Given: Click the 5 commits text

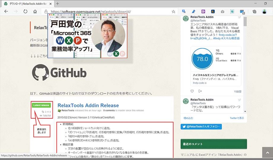Looking at the screenshot, I should (x=109, y=110).
